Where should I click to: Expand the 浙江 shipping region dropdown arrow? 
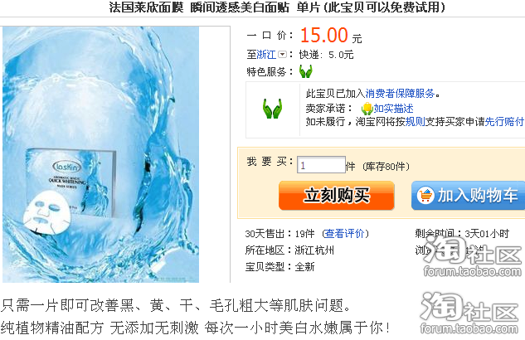pos(283,54)
